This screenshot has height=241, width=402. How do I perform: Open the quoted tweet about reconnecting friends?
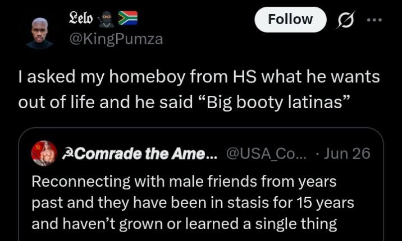(201, 184)
